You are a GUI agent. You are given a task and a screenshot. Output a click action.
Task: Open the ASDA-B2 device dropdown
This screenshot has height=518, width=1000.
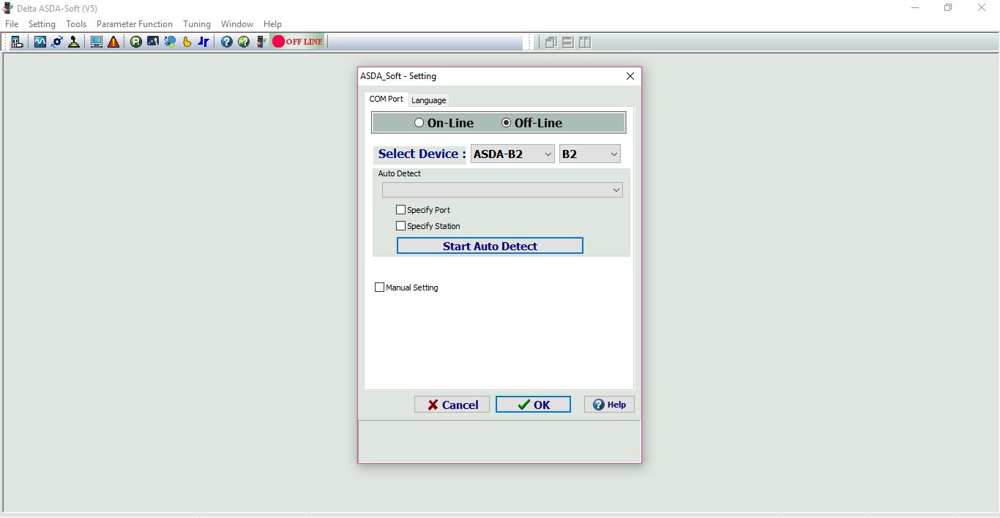coord(512,154)
